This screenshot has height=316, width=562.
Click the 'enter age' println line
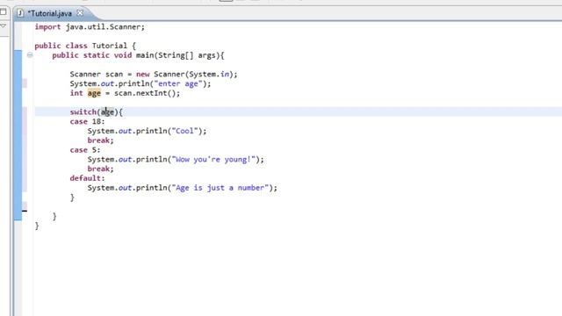(140, 84)
